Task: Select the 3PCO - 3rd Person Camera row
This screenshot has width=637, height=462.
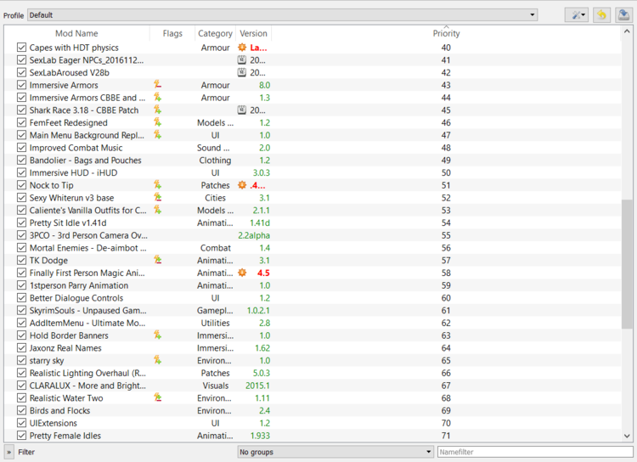Action: [x=313, y=235]
